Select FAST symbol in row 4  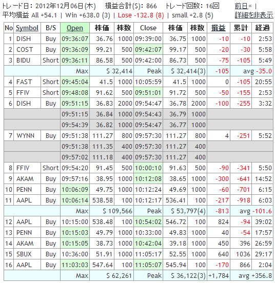point(24,82)
